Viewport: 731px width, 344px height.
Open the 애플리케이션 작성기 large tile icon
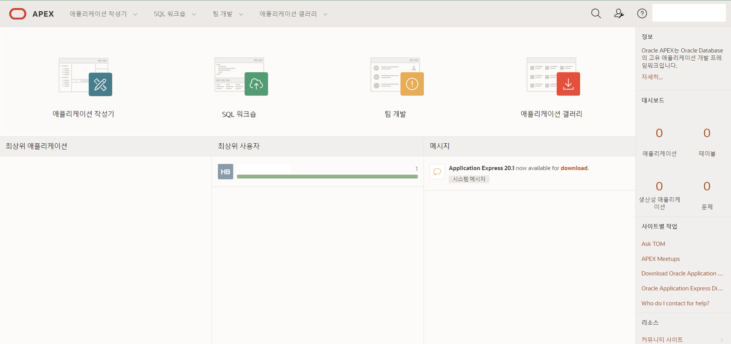(86, 77)
